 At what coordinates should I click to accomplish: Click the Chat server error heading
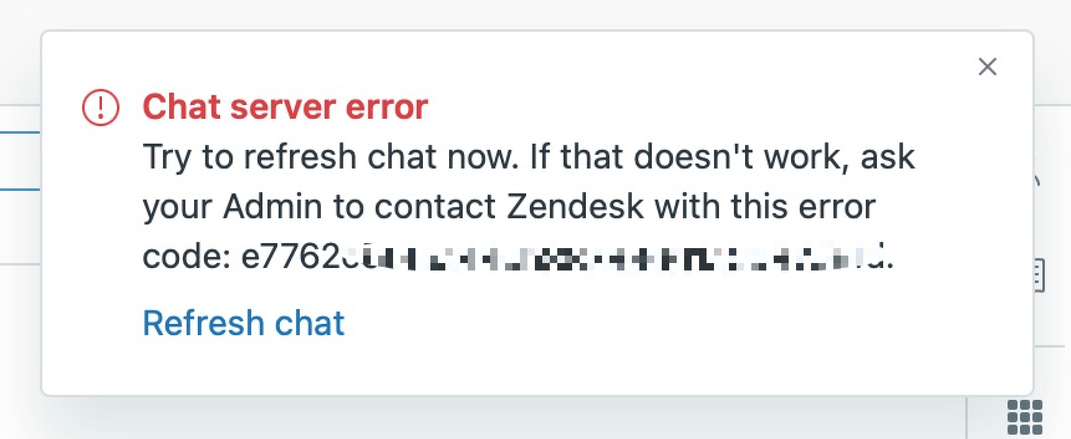[285, 107]
